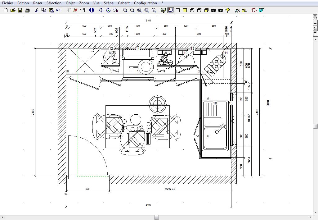
Task: Switch to yellow filled square view mode
Action: coord(185,10)
